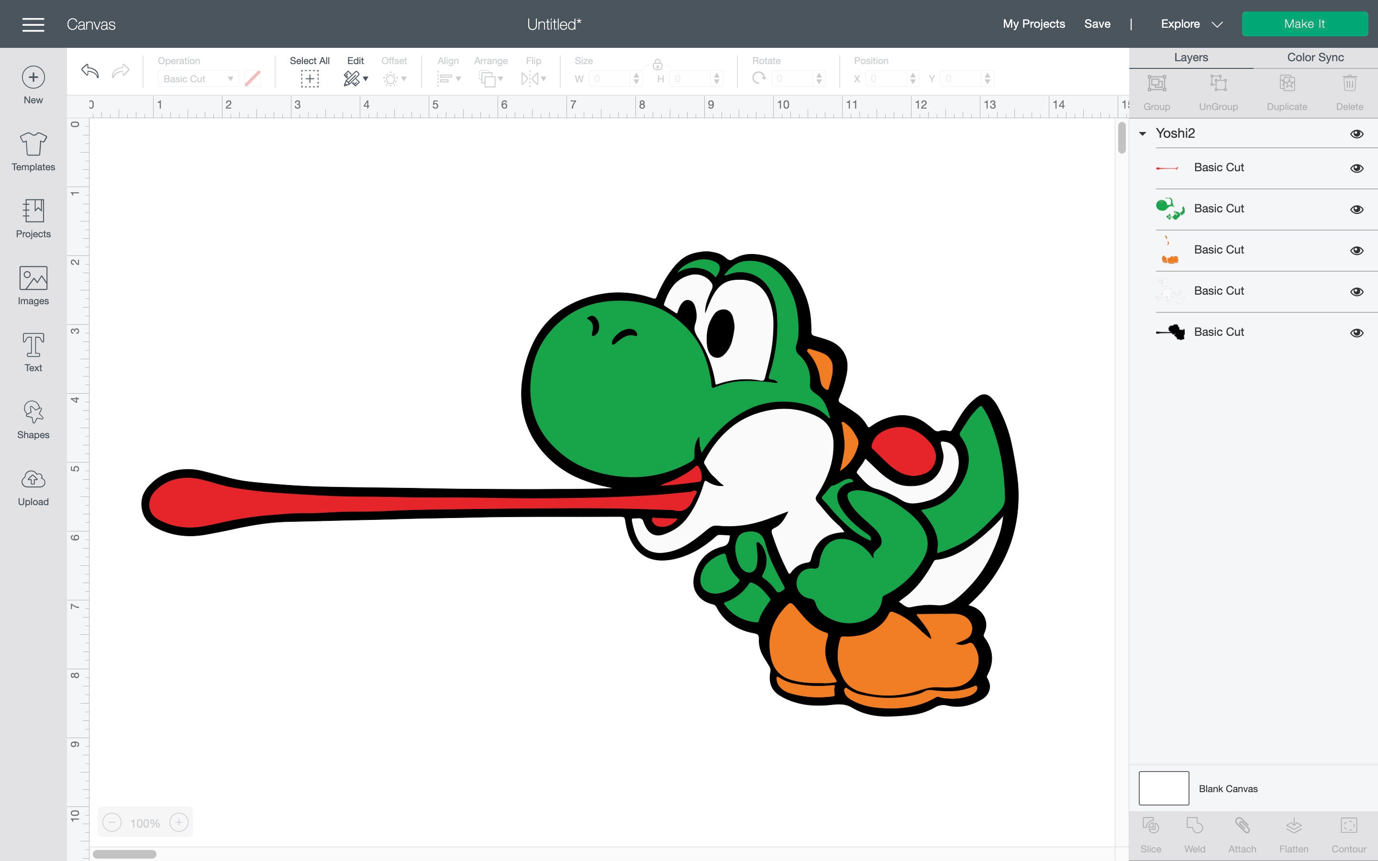The height and width of the screenshot is (861, 1378).
Task: Click the Height stepper arrows
Action: tap(717, 78)
